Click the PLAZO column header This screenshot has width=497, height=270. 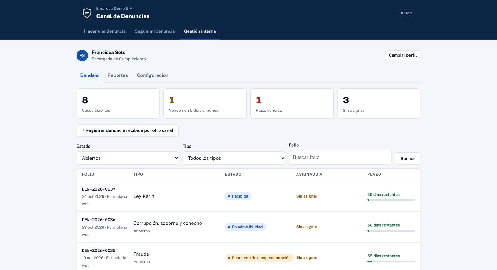374,175
